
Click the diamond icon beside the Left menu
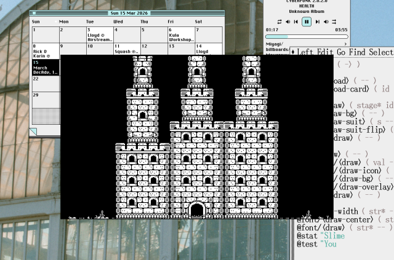293,52
